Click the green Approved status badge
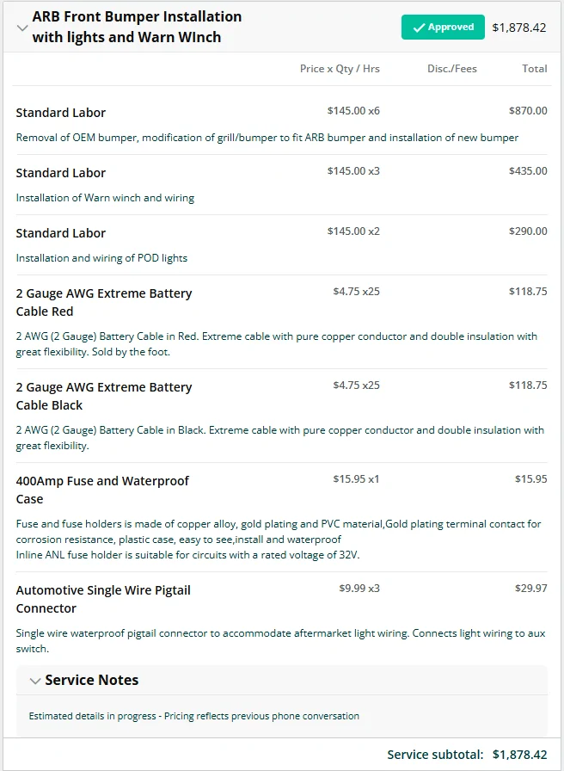This screenshot has height=771, width=564. click(443, 27)
